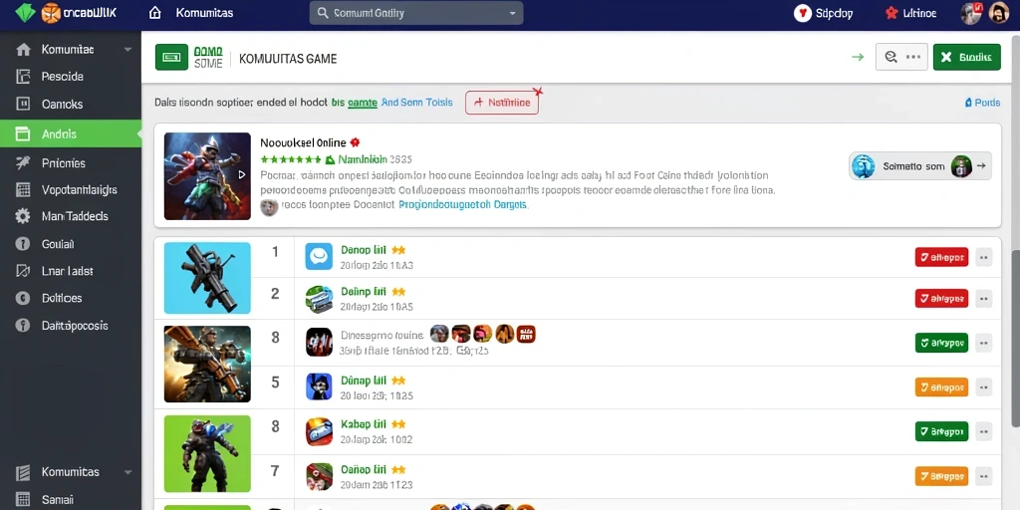Open the And Sonn Toisls link

[x=416, y=103]
